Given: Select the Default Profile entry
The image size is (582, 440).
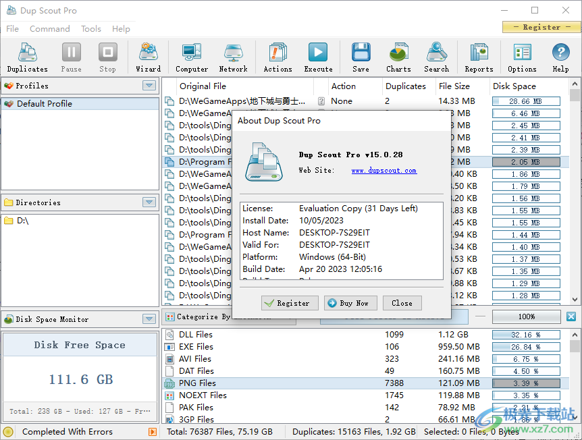Looking at the screenshot, I should 80,103.
